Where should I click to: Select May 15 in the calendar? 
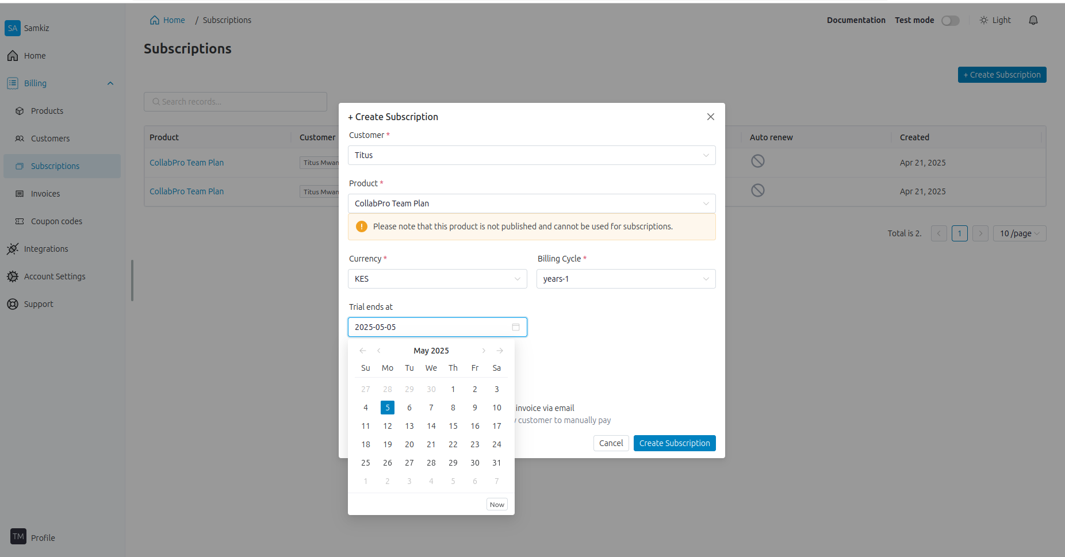pyautogui.click(x=453, y=426)
